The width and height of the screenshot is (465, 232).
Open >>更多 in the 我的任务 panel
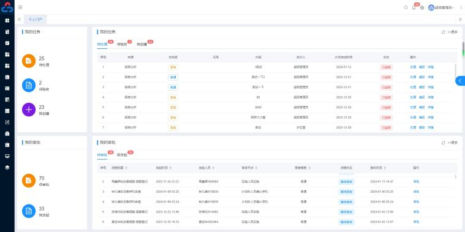(x=453, y=32)
